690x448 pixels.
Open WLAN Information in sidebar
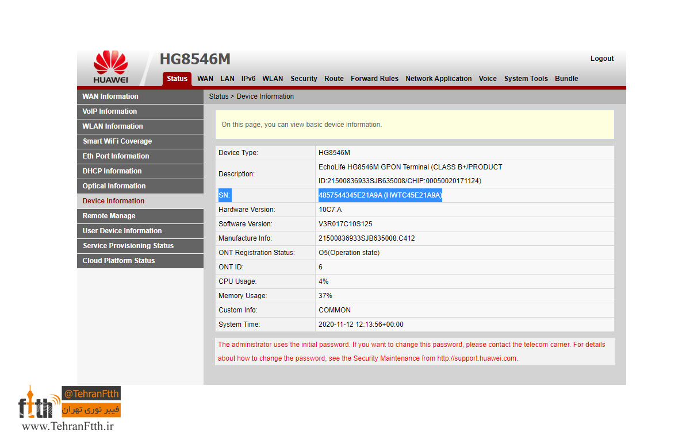(140, 126)
